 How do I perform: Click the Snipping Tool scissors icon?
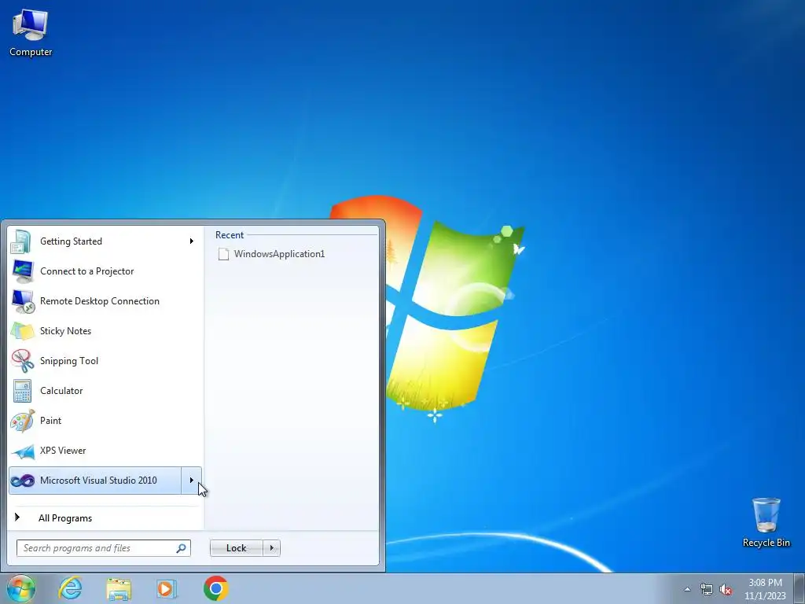(x=23, y=361)
